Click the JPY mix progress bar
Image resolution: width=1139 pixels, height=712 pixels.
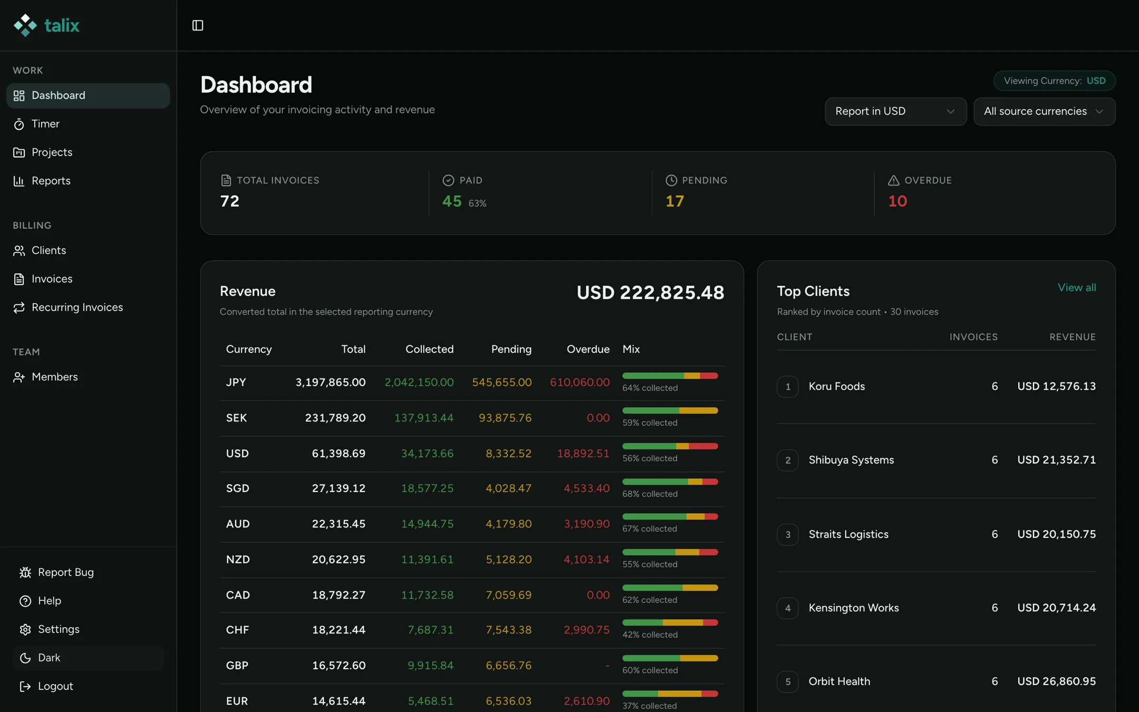(x=670, y=376)
